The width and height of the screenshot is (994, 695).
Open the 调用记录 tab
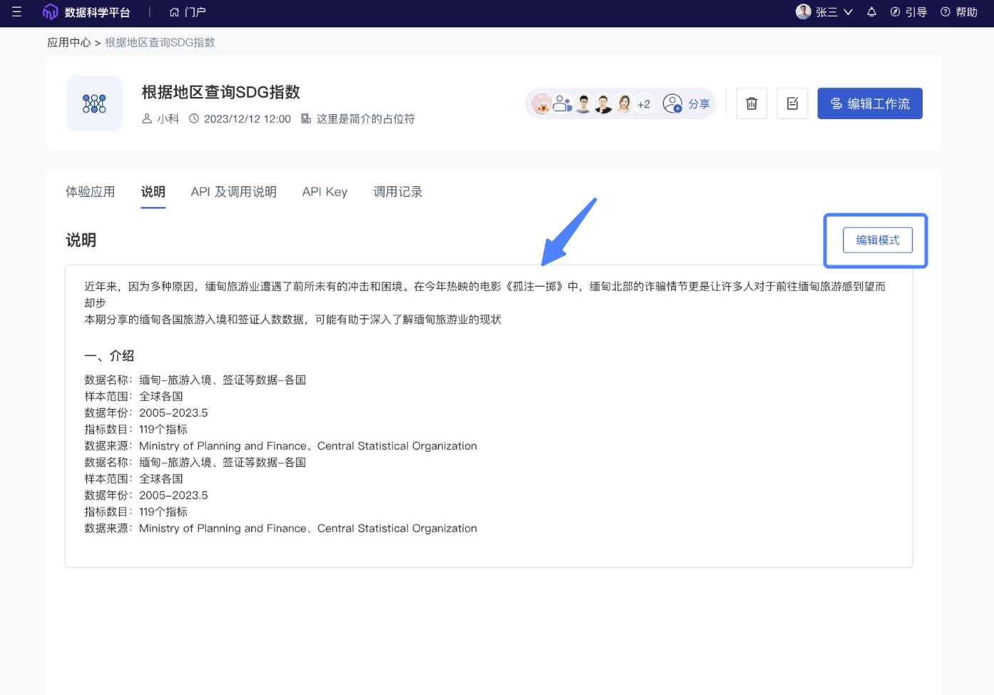point(398,192)
